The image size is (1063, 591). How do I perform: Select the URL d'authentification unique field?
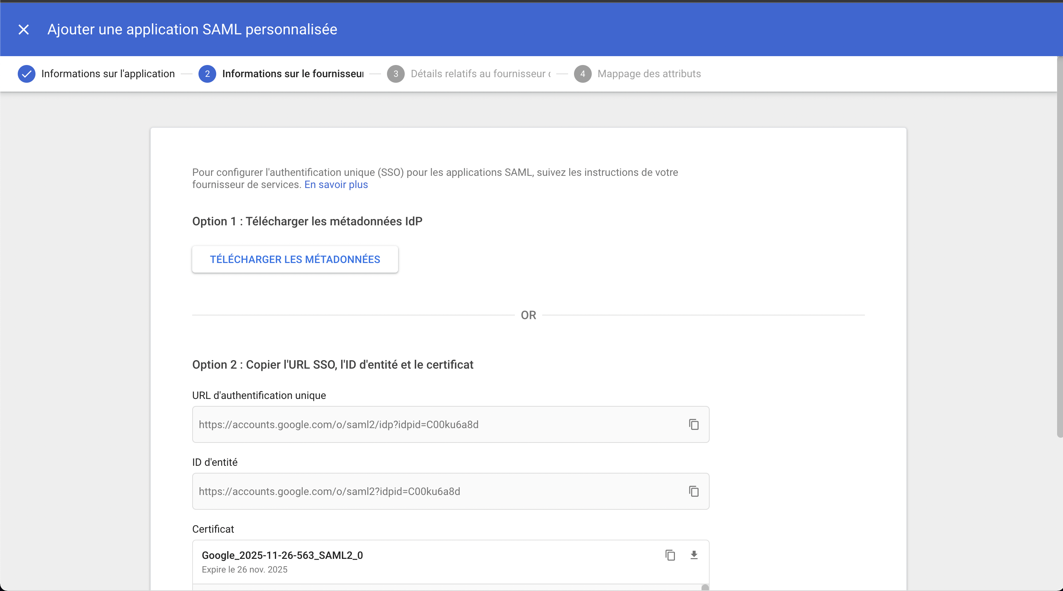tap(412, 424)
